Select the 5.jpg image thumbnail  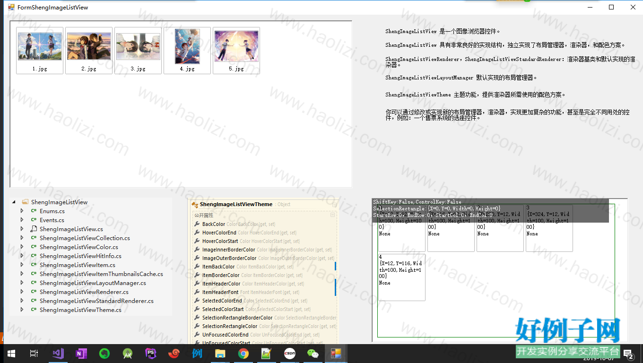(236, 51)
